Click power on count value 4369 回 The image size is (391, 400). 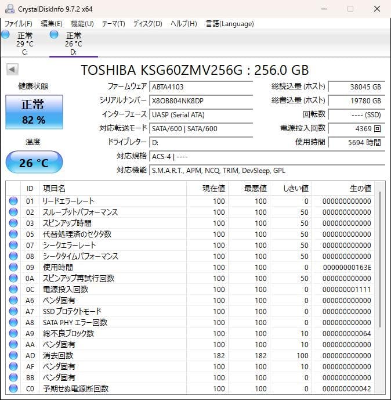(x=357, y=128)
